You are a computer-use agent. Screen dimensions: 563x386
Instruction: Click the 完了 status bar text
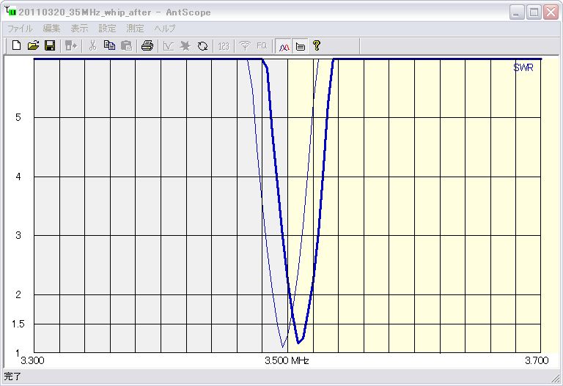point(12,376)
